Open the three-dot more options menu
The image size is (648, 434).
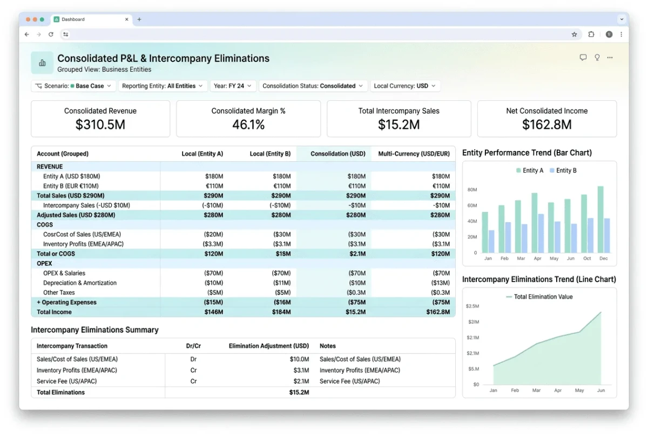tap(610, 57)
